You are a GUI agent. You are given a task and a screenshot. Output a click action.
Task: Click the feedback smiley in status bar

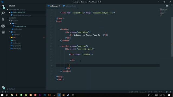click(167, 92)
